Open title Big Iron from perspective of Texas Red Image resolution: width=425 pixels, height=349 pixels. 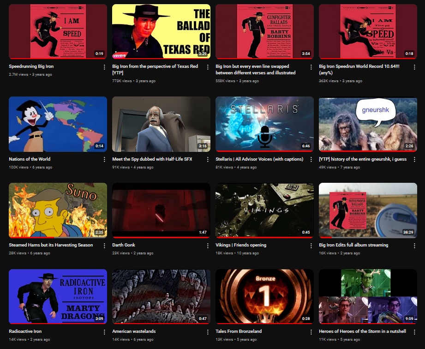click(155, 69)
